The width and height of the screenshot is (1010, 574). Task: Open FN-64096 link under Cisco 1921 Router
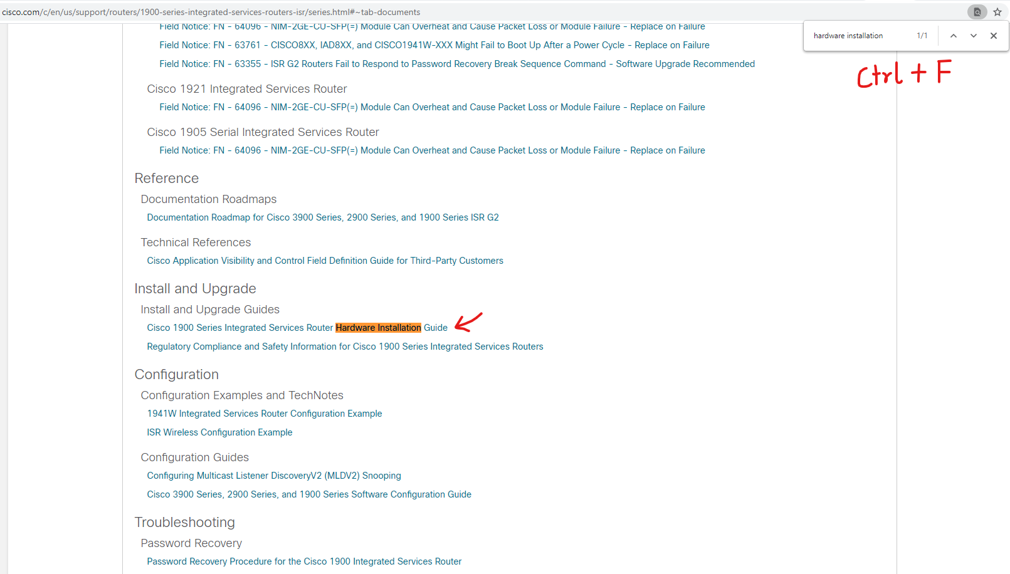click(432, 107)
